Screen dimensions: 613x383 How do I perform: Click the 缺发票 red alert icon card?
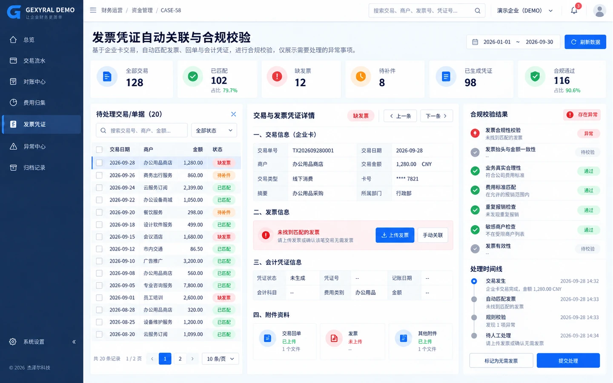[x=277, y=77]
